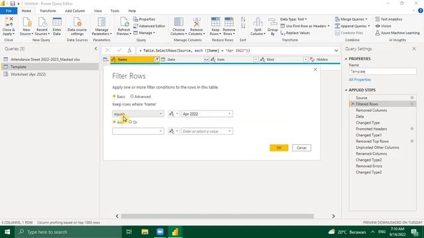Viewport: 424px width, 238px height.
Task: Open the 'equals' operator dropdown
Action: (138, 114)
